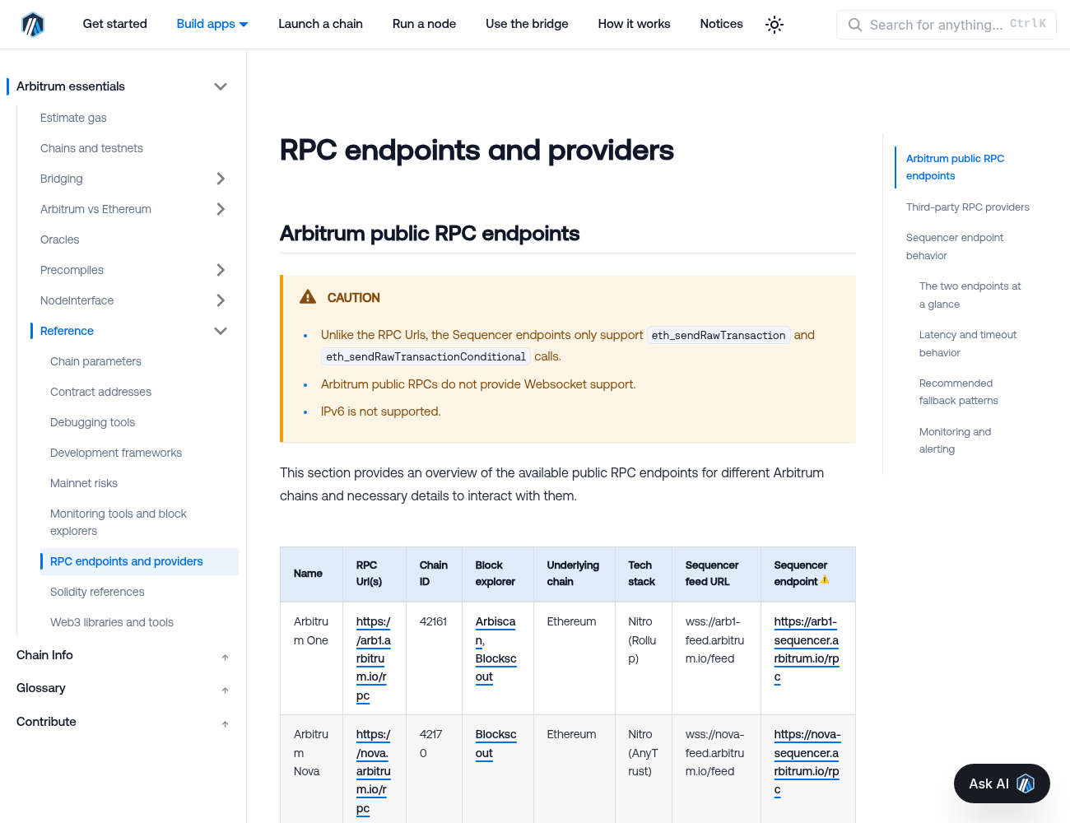Viewport: 1070px width, 823px height.
Task: Open Estimate gas sidebar item
Action: tap(73, 118)
